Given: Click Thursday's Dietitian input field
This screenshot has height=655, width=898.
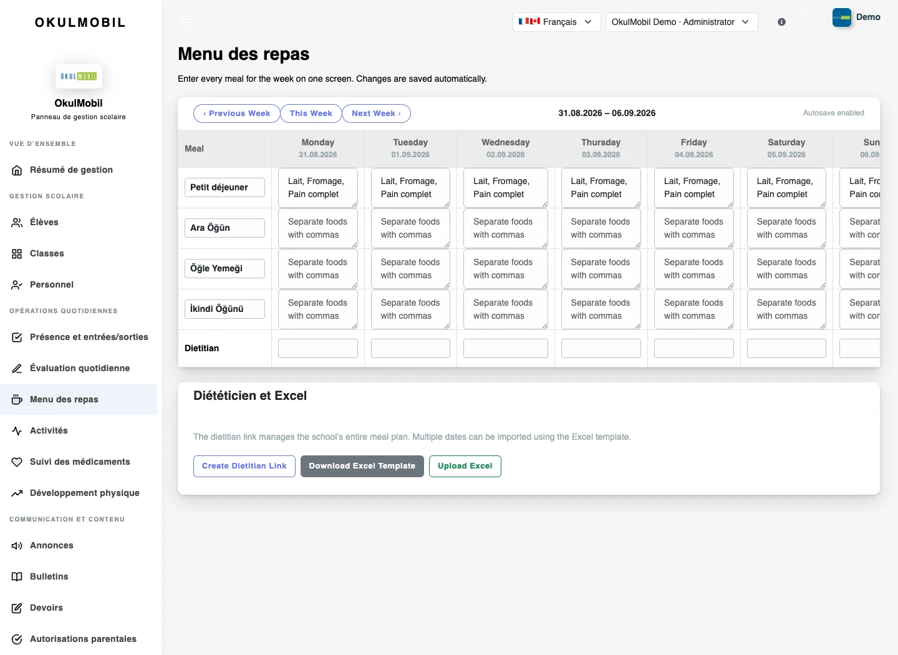Looking at the screenshot, I should [x=601, y=348].
